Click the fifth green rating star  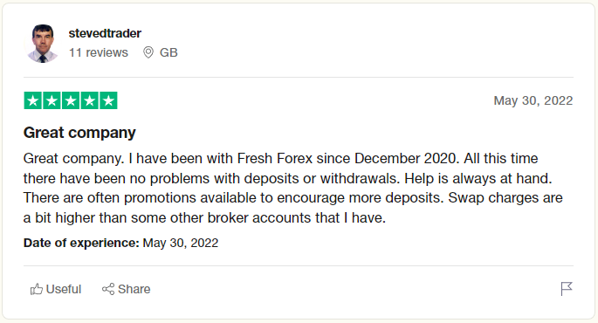click(x=109, y=100)
